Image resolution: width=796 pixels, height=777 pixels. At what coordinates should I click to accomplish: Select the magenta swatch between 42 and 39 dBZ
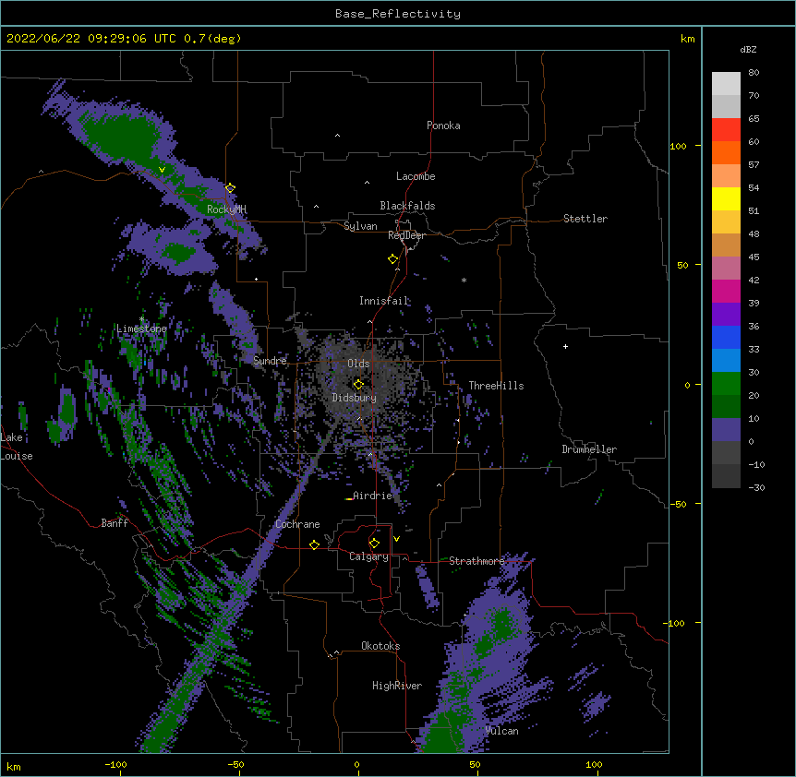click(x=726, y=291)
